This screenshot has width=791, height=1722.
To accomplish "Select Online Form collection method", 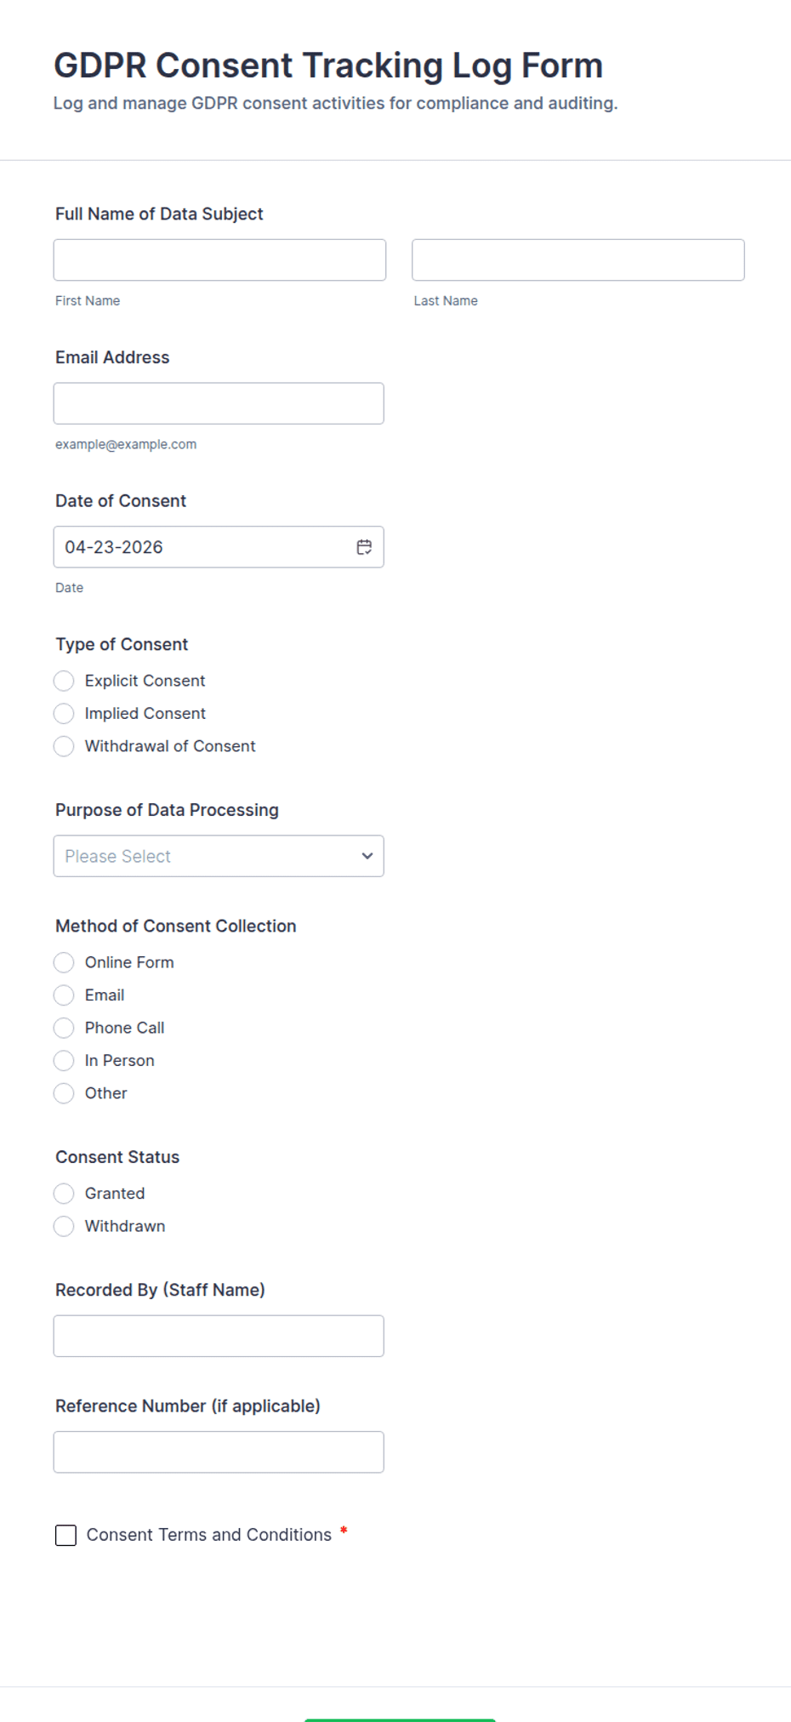I will 64,962.
